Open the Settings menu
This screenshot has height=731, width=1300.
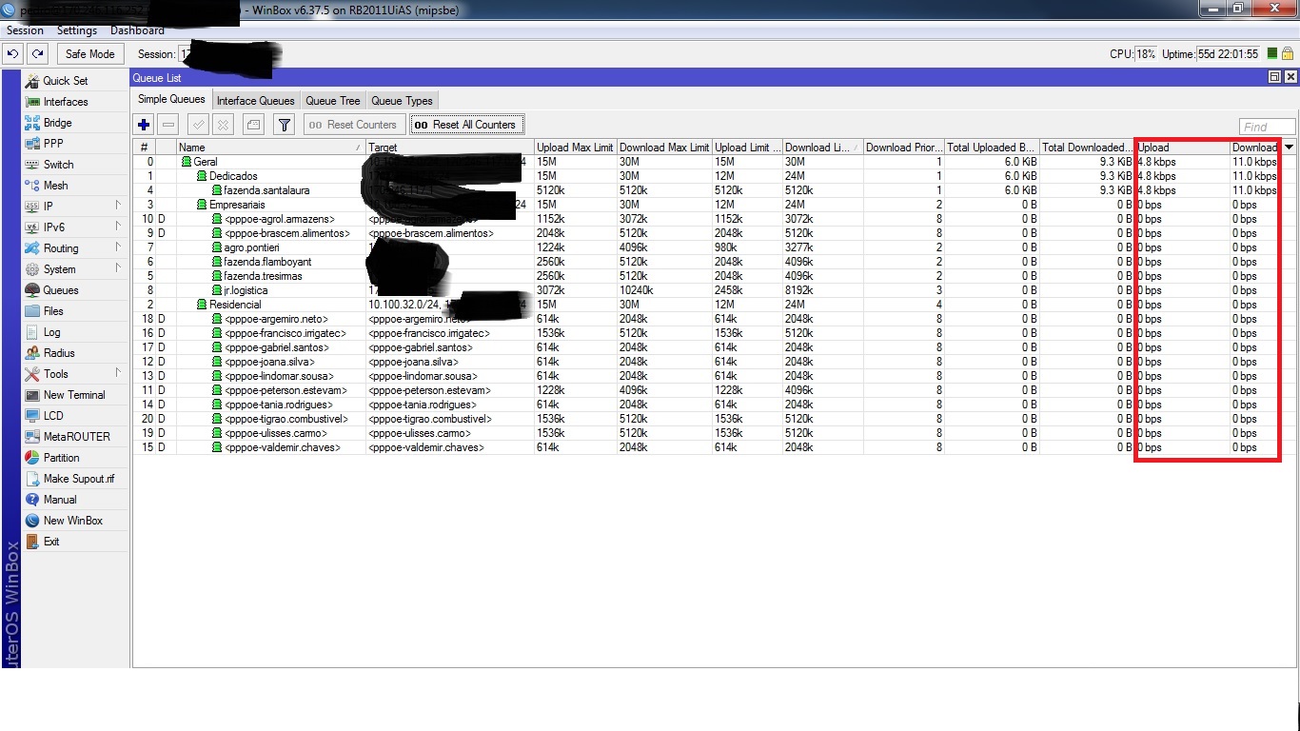click(x=77, y=30)
